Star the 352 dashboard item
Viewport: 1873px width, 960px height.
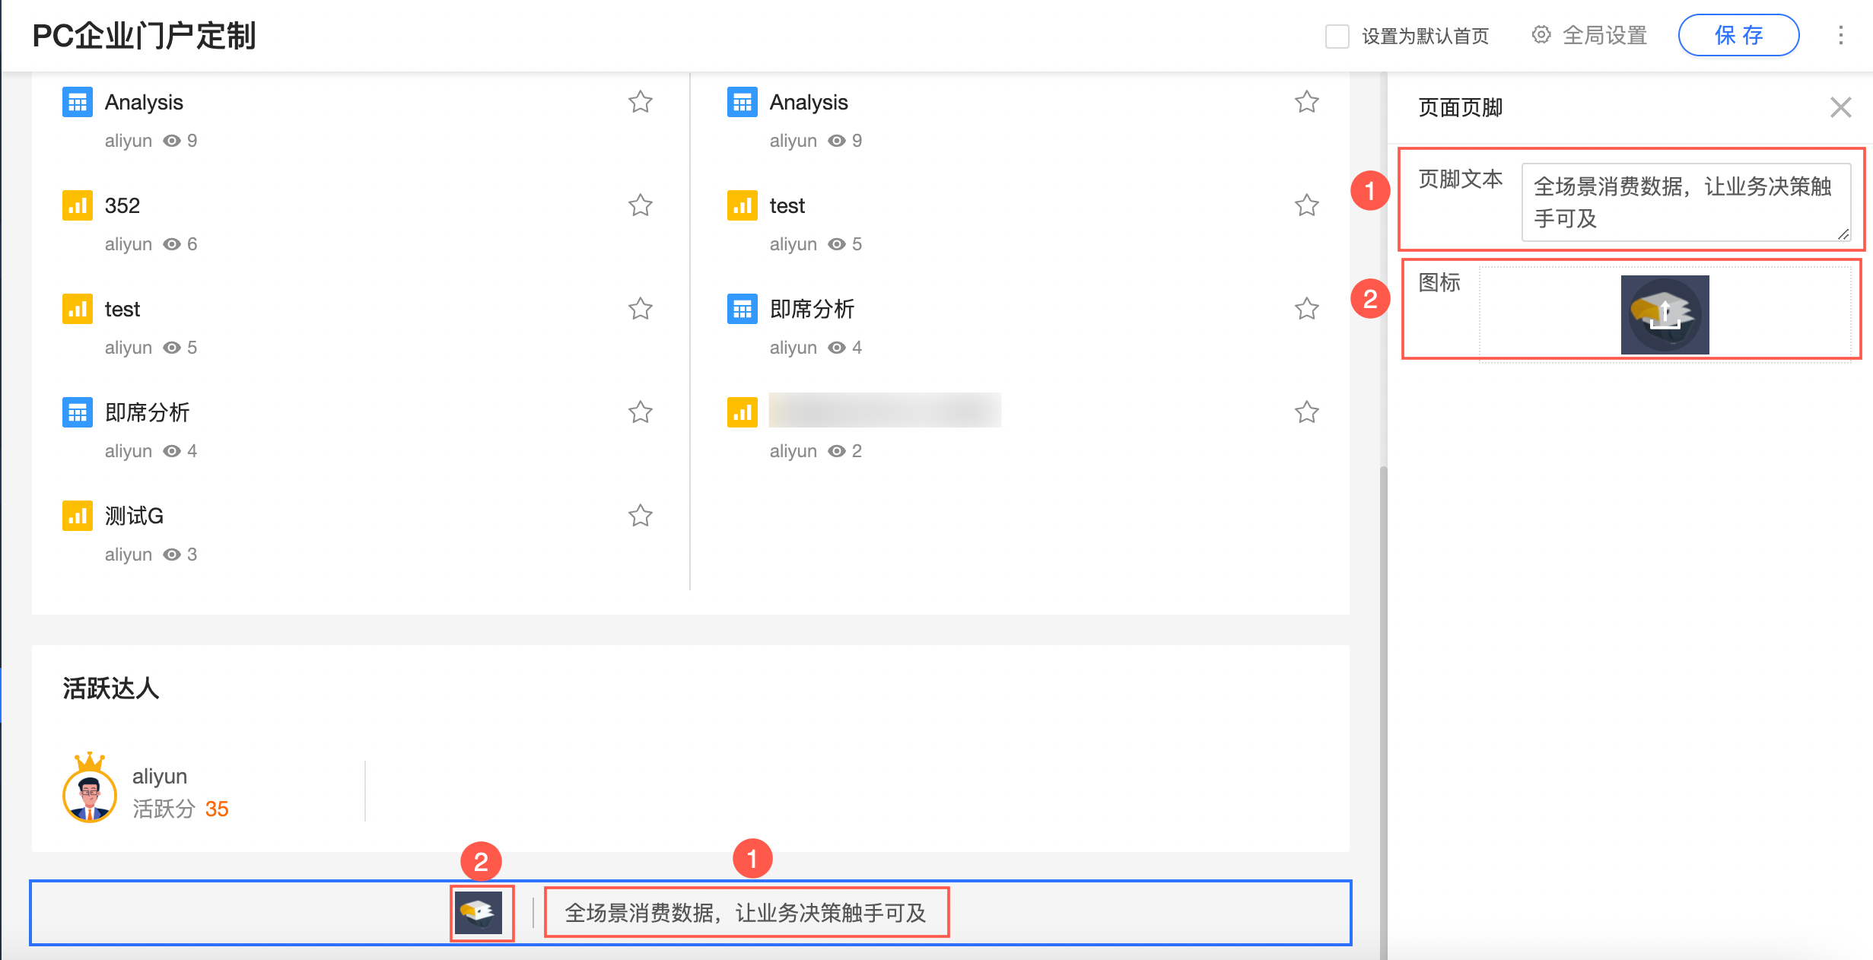pos(640,205)
